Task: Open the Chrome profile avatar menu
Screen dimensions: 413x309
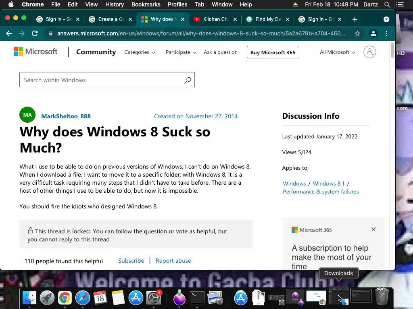Action: tap(373, 33)
